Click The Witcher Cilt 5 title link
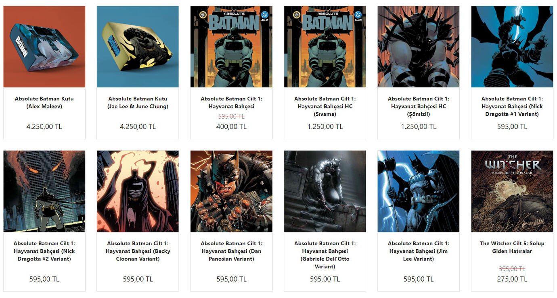Image resolution: width=557 pixels, height=298 pixels. [512, 247]
